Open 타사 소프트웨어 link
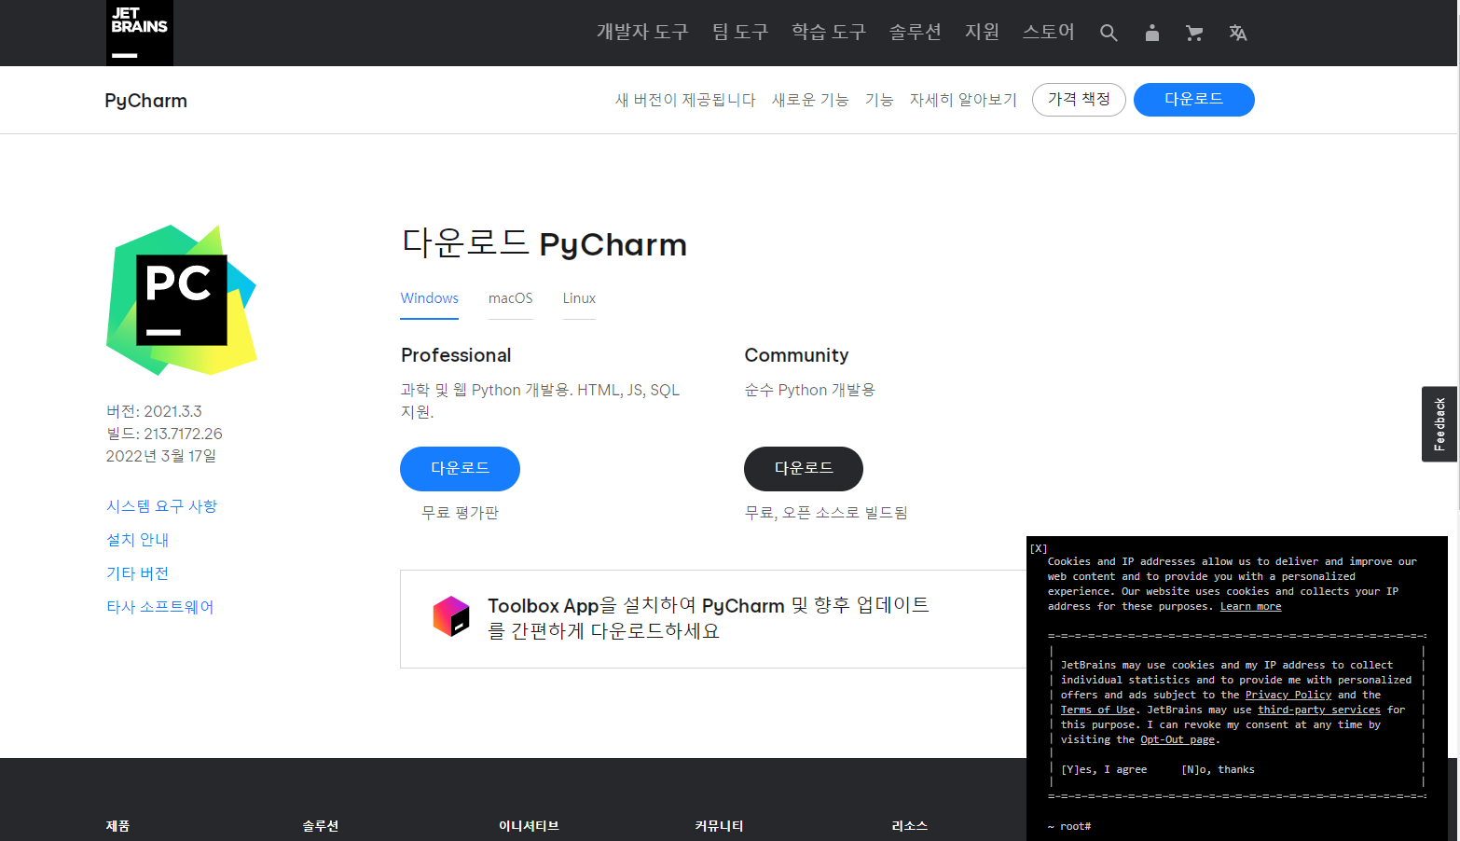 159,607
